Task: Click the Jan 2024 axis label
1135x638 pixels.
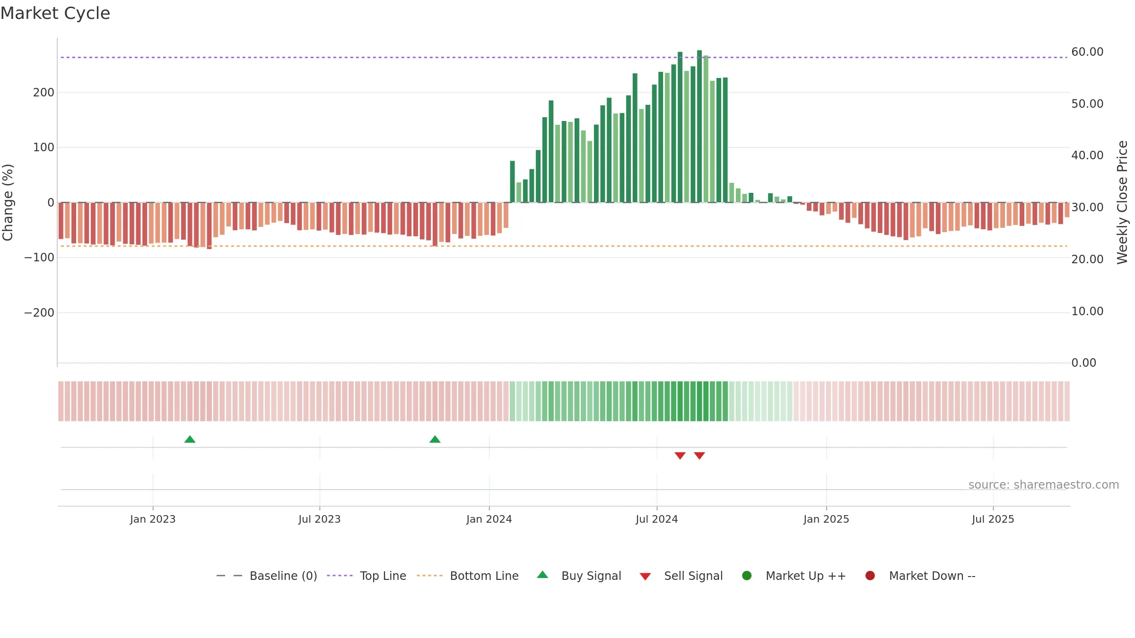Action: point(489,519)
